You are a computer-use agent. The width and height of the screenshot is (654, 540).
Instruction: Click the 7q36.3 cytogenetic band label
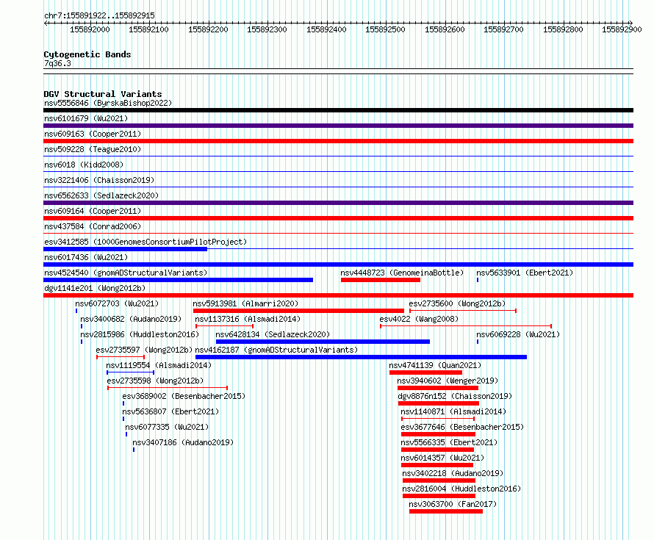[57, 63]
